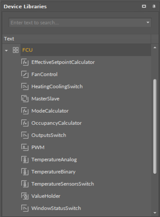The image size is (160, 217).
Task: Click the PWM pulse waveform icon
Action: coord(25,147)
